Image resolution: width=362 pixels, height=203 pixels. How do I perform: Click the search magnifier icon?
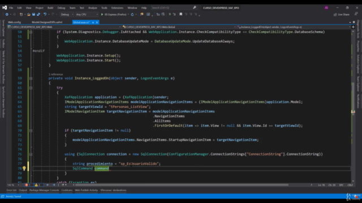[195, 7]
